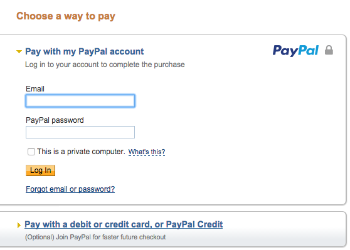The height and width of the screenshot is (250, 350).
Task: Open 'Pay with a debit or credit card, or PayPal Credit'
Action: pyautogui.click(x=124, y=224)
